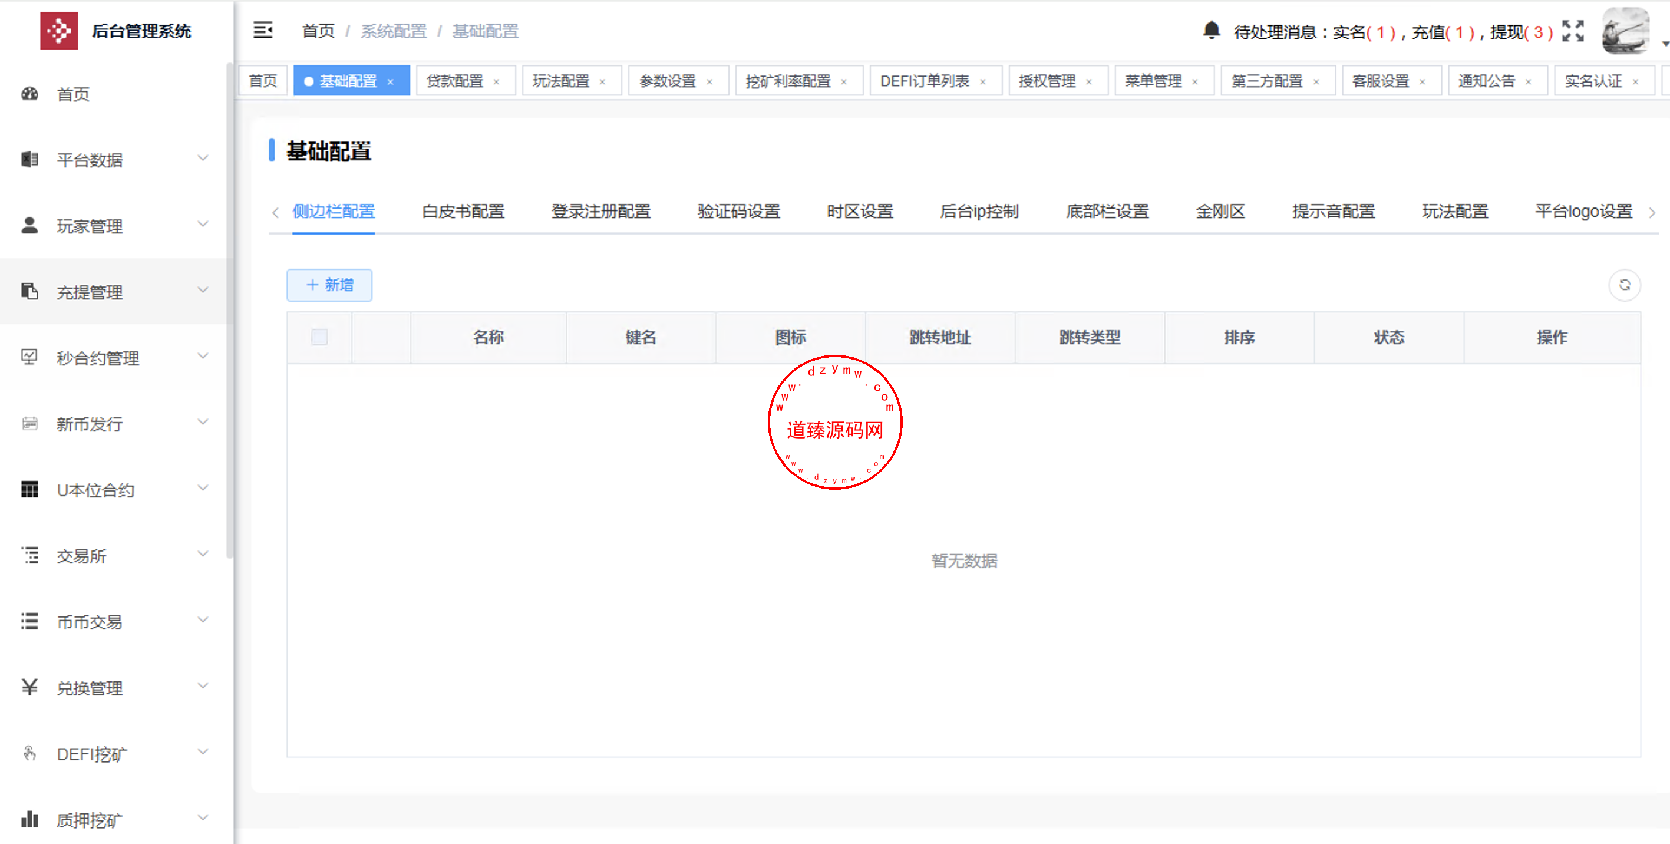The width and height of the screenshot is (1670, 844).
Task: Toggle fullscreen mode icon
Action: tap(1572, 31)
